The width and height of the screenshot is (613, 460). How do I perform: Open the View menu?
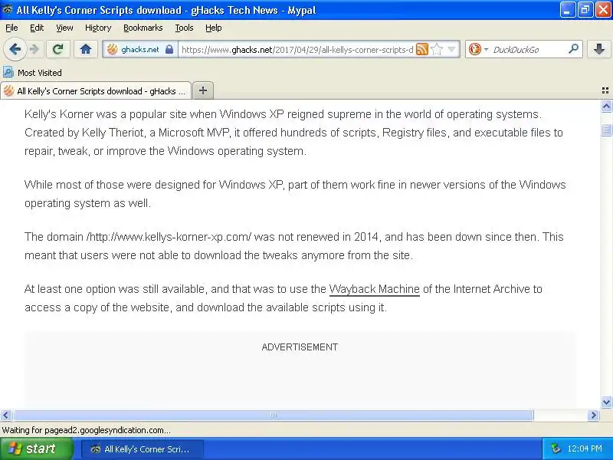[x=64, y=28]
